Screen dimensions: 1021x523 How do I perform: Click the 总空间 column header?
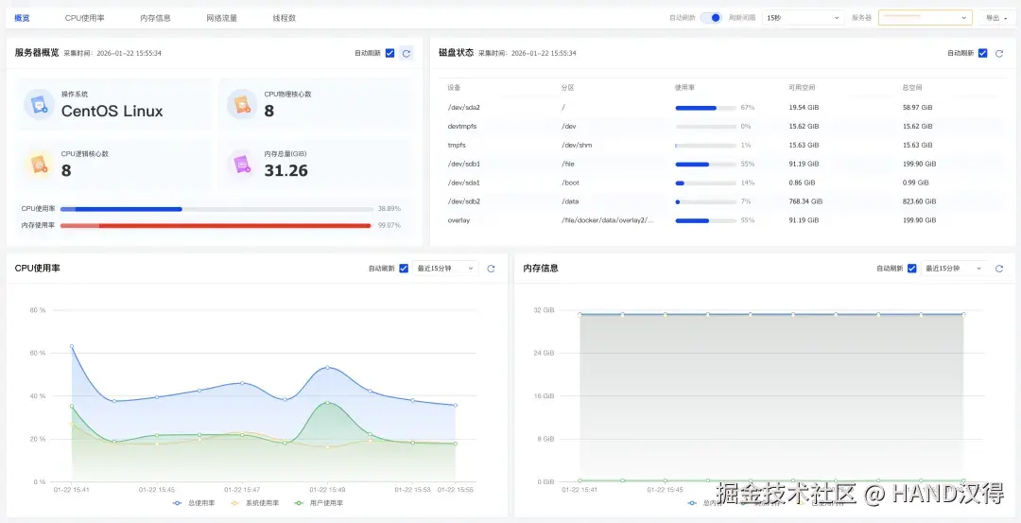912,87
